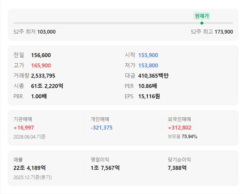Click the 거래량 value 2,533,795
244x194 pixels.
(x=43, y=76)
